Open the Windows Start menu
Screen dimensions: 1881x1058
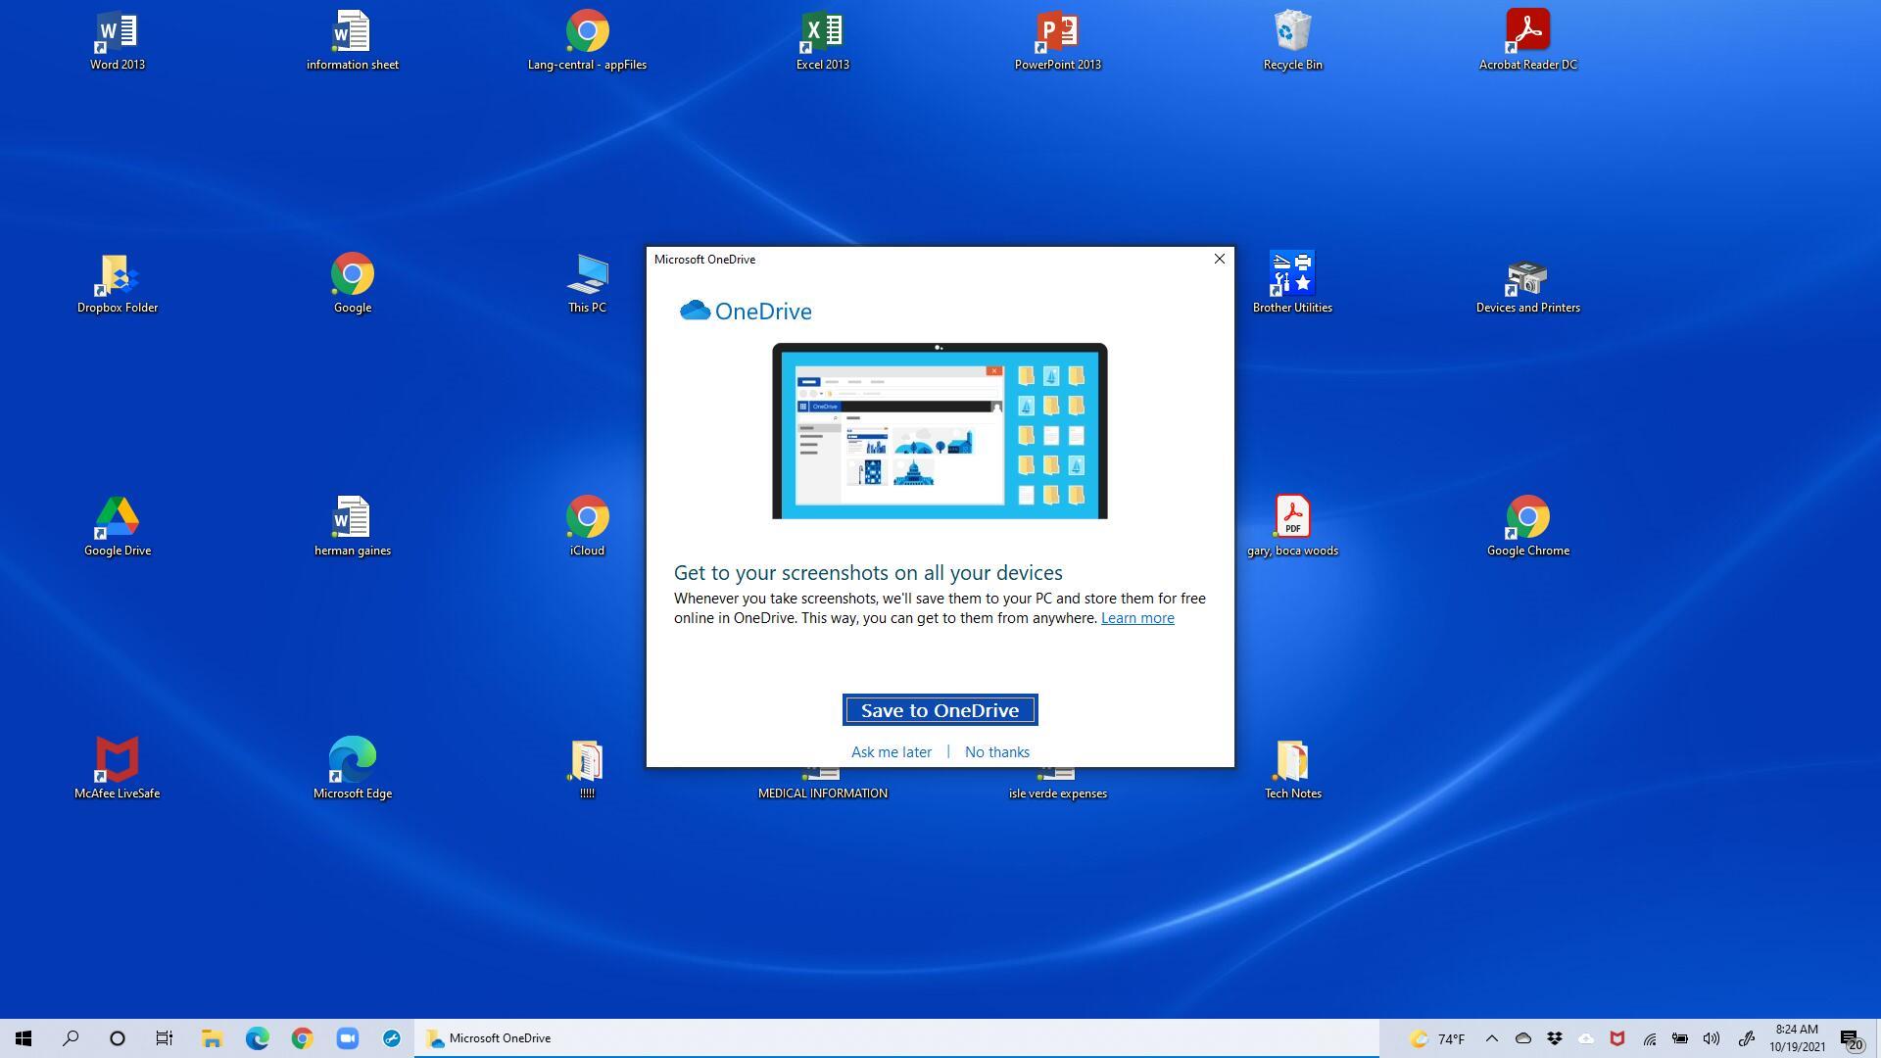pyautogui.click(x=24, y=1038)
